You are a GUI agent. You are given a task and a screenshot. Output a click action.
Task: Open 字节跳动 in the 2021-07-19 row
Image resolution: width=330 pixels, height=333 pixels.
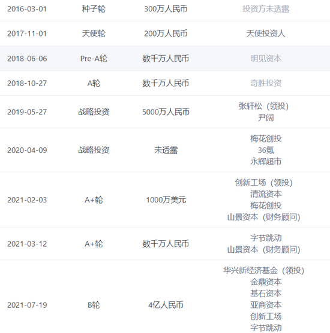(266, 328)
